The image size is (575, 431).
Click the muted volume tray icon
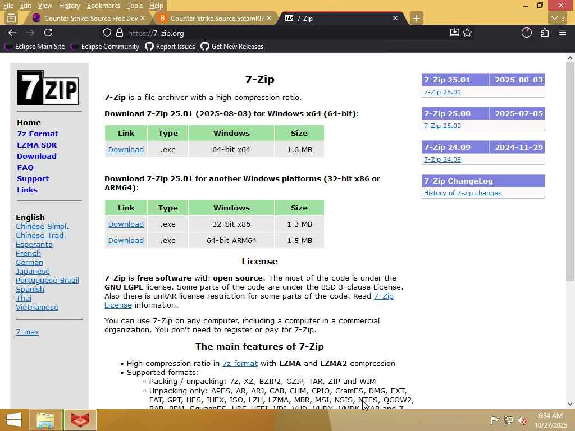522,420
